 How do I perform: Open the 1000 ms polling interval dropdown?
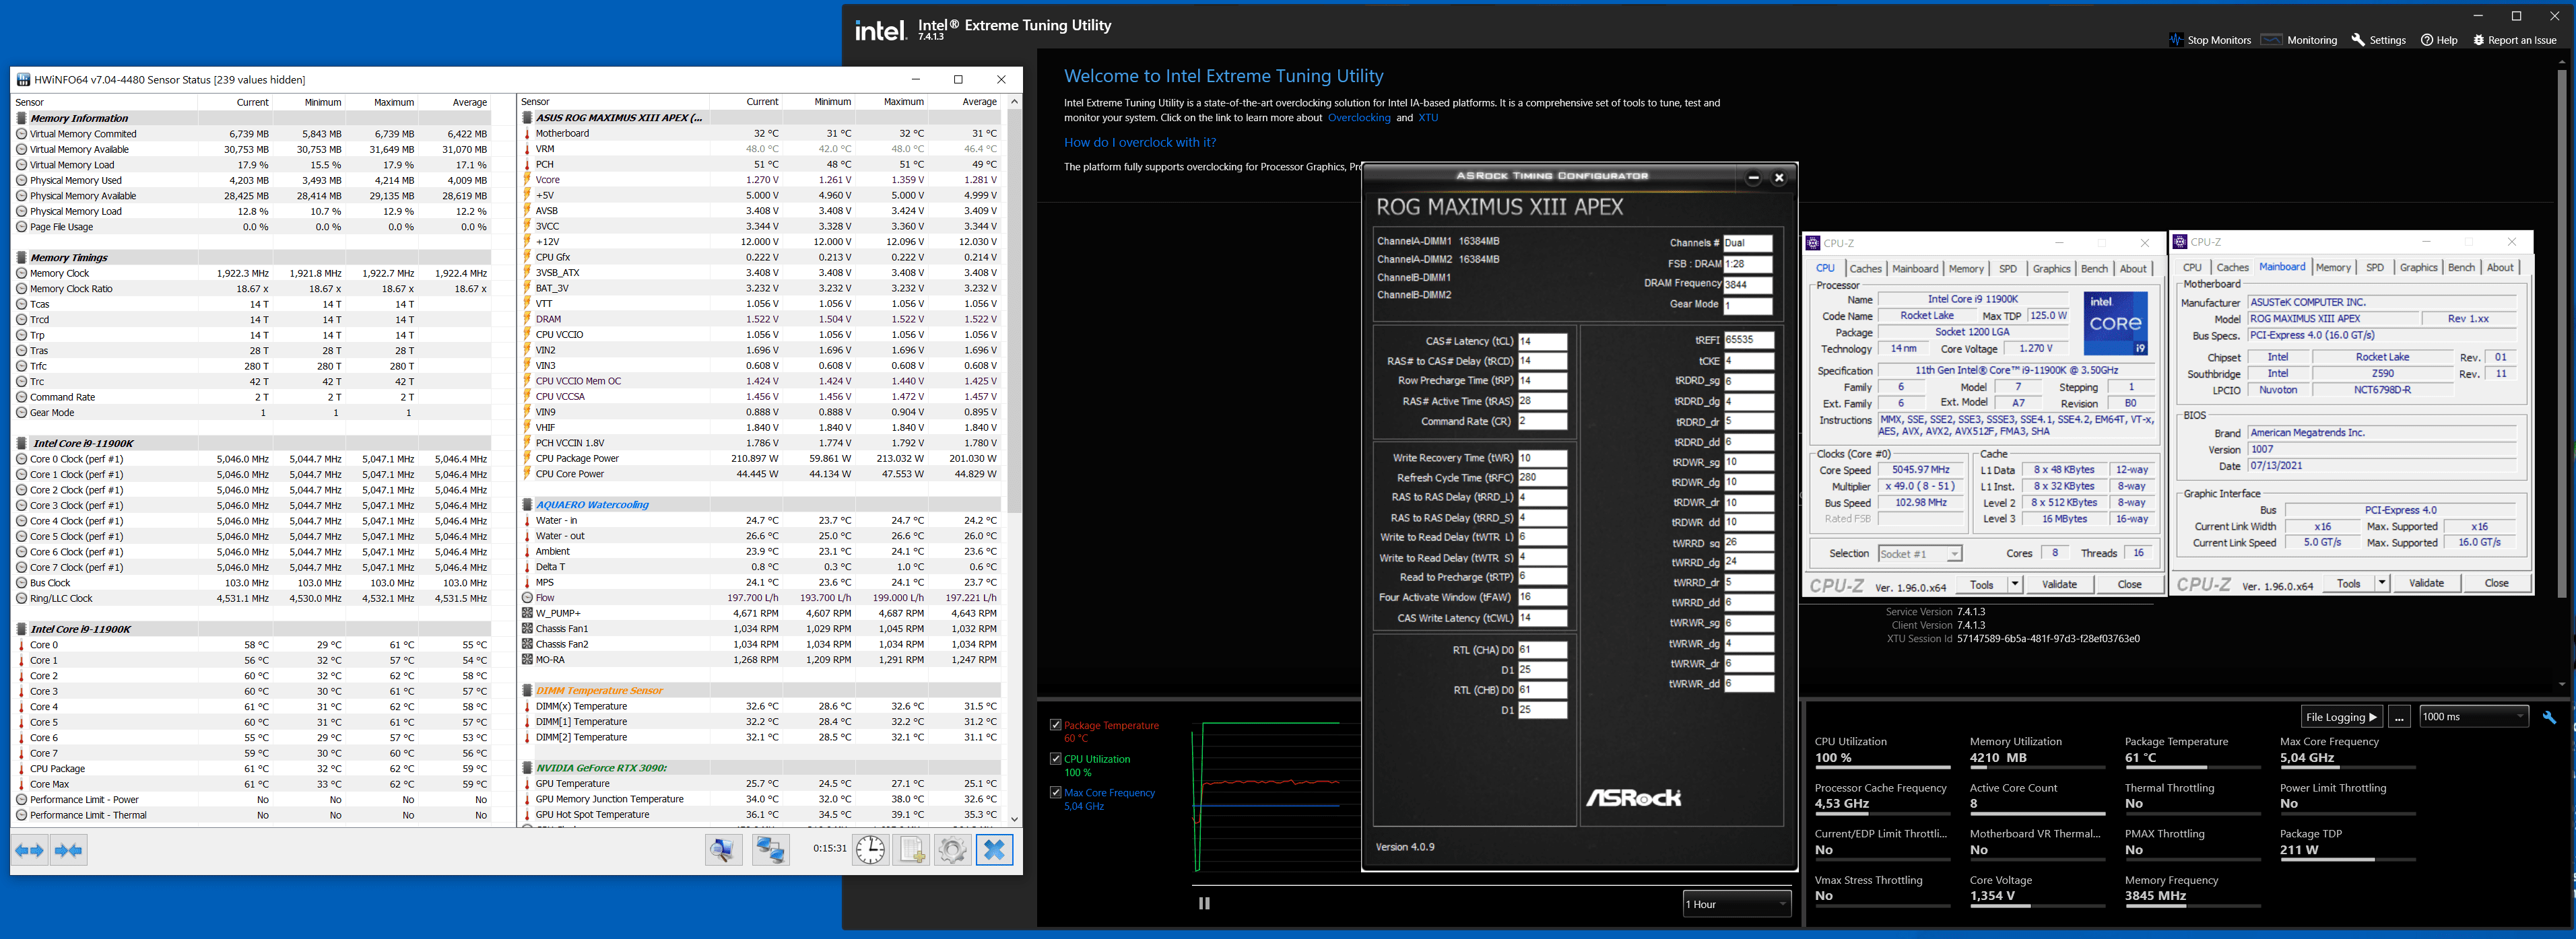[2473, 716]
